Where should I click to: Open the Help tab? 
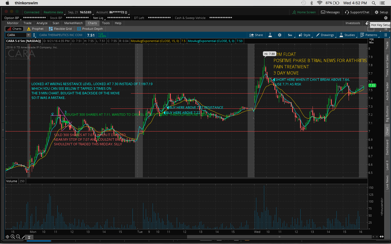[x=118, y=23]
